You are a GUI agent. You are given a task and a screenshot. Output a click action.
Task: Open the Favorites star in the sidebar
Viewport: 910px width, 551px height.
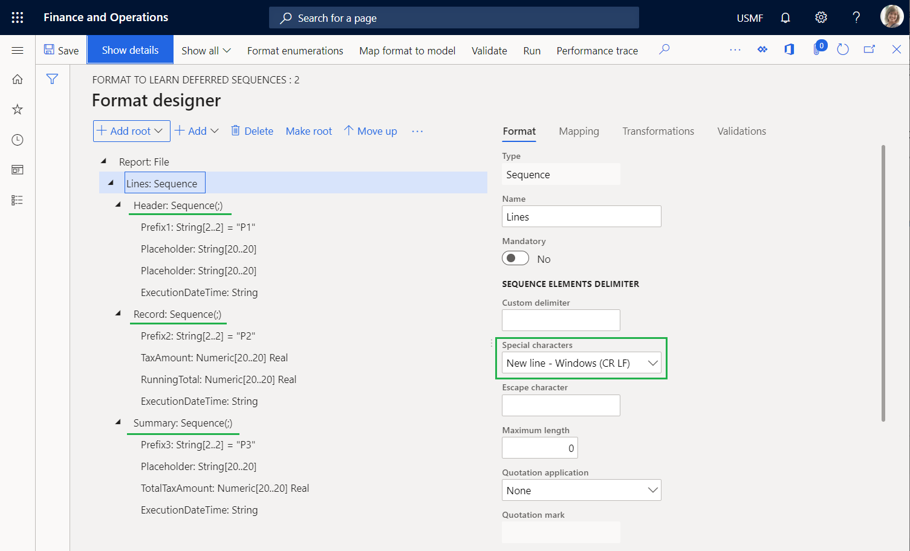pyautogui.click(x=17, y=109)
